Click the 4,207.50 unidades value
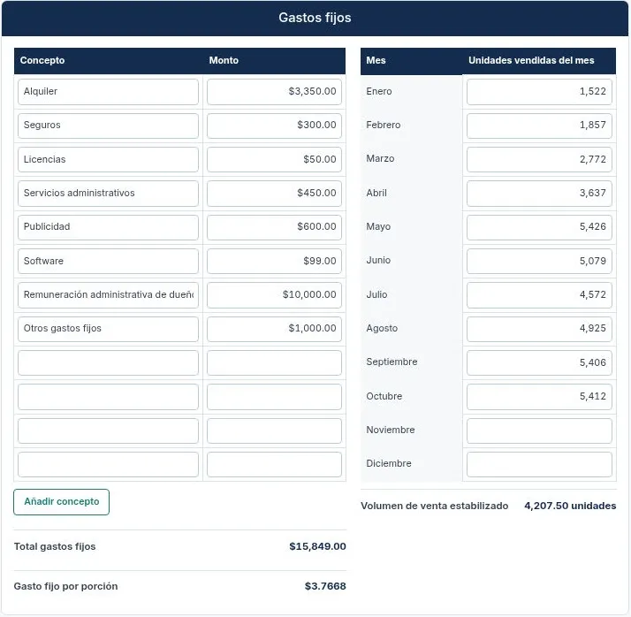This screenshot has width=631, height=617. (570, 506)
